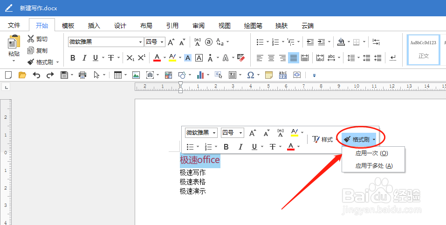Screen dimensions: 446x225
Task: Click the Paste (粘贴) icon
Action: [14, 42]
